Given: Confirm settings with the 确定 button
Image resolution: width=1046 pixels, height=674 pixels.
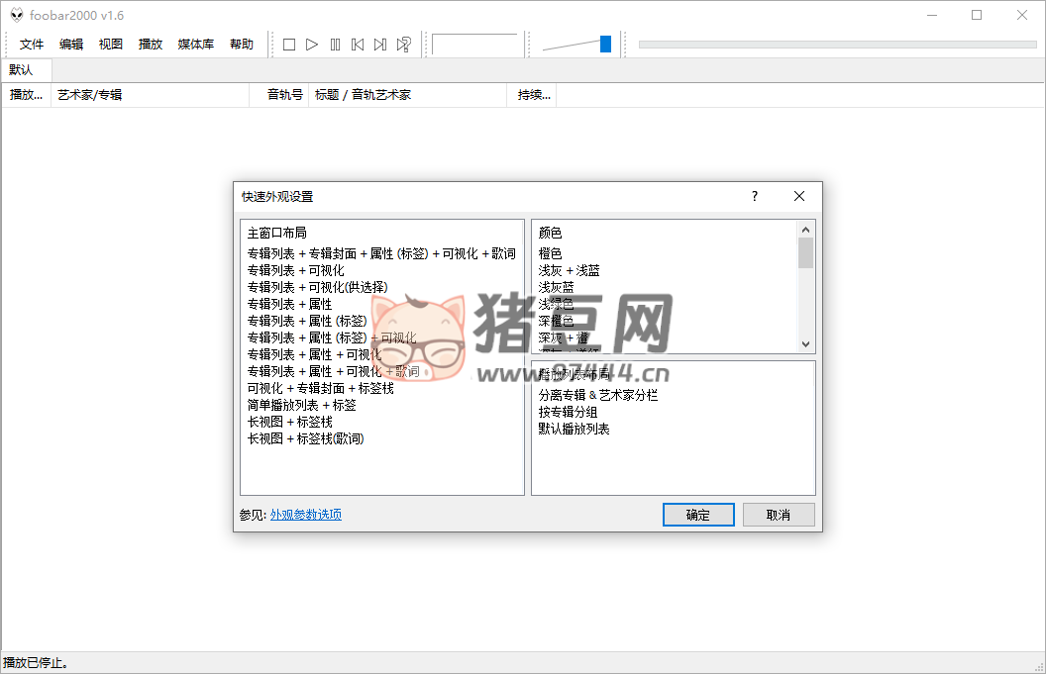Looking at the screenshot, I should (698, 514).
